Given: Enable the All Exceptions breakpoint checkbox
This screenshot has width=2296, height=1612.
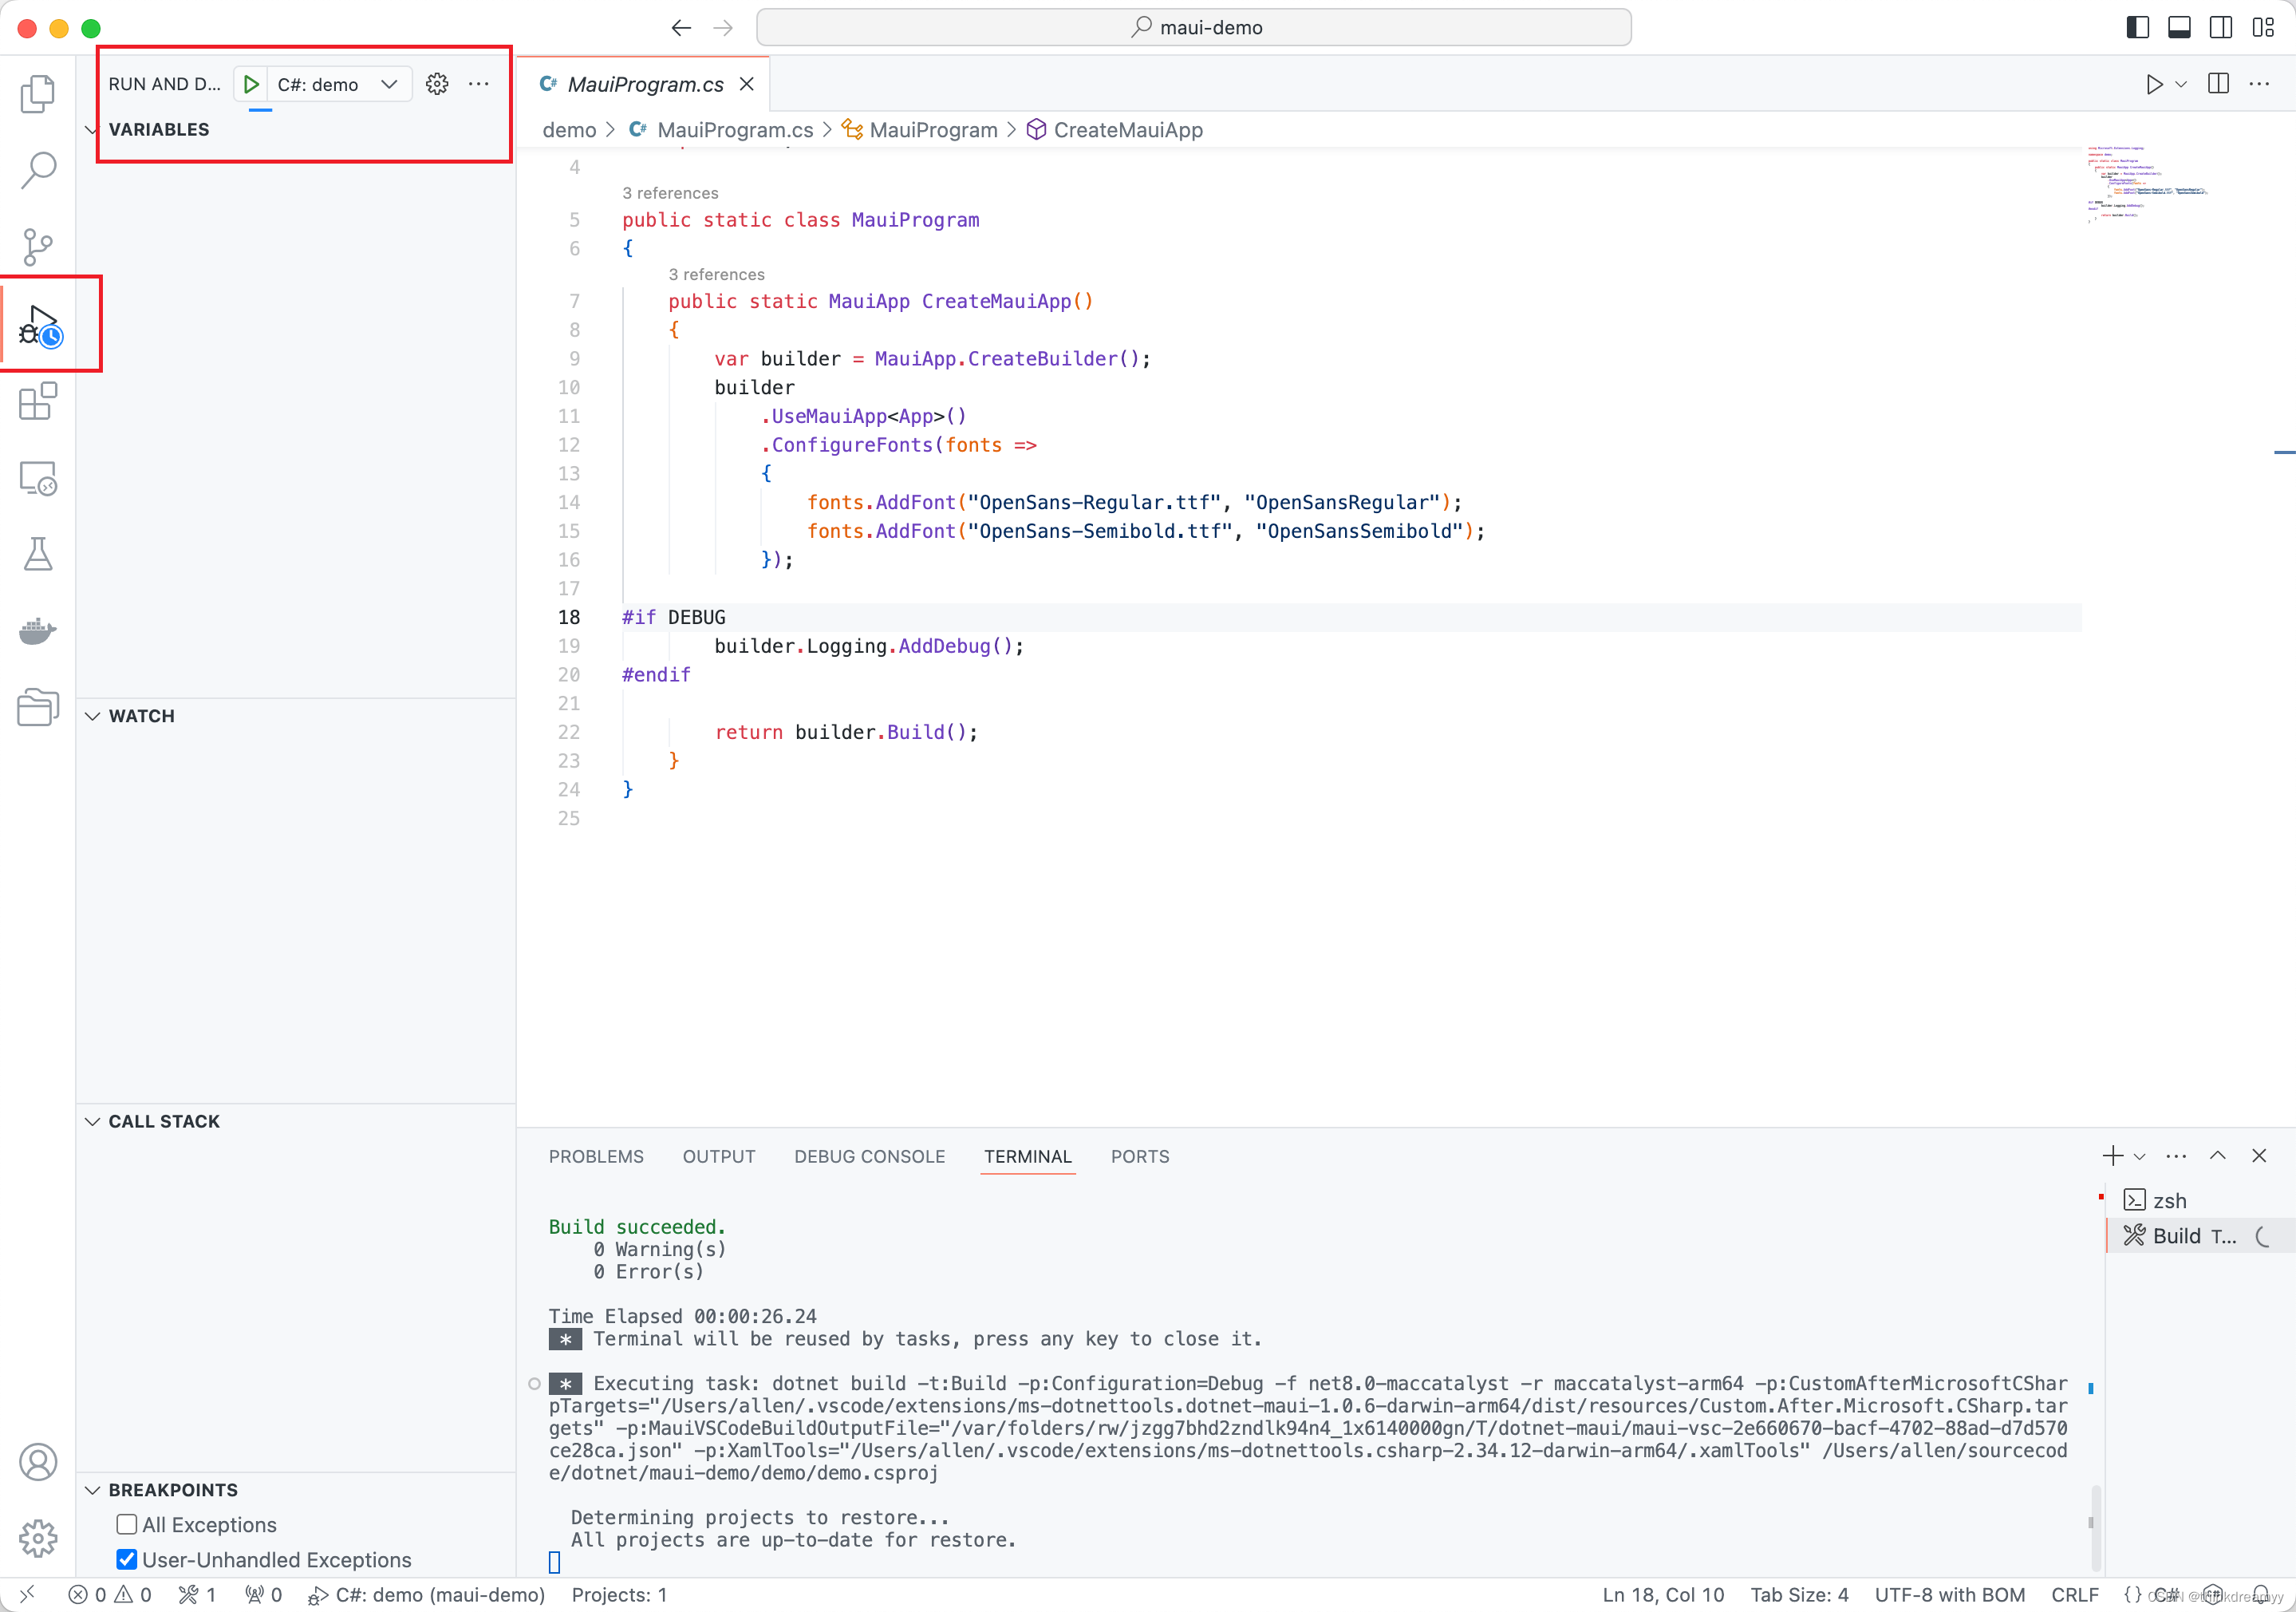Looking at the screenshot, I should coord(126,1524).
